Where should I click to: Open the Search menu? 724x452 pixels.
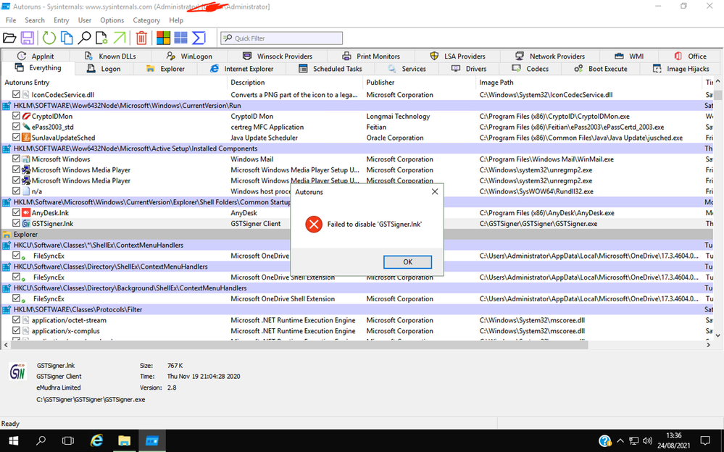(x=35, y=20)
